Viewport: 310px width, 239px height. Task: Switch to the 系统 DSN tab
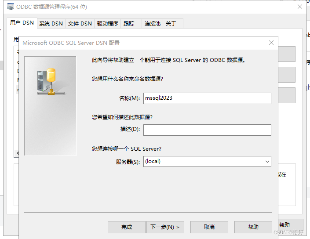coord(51,24)
